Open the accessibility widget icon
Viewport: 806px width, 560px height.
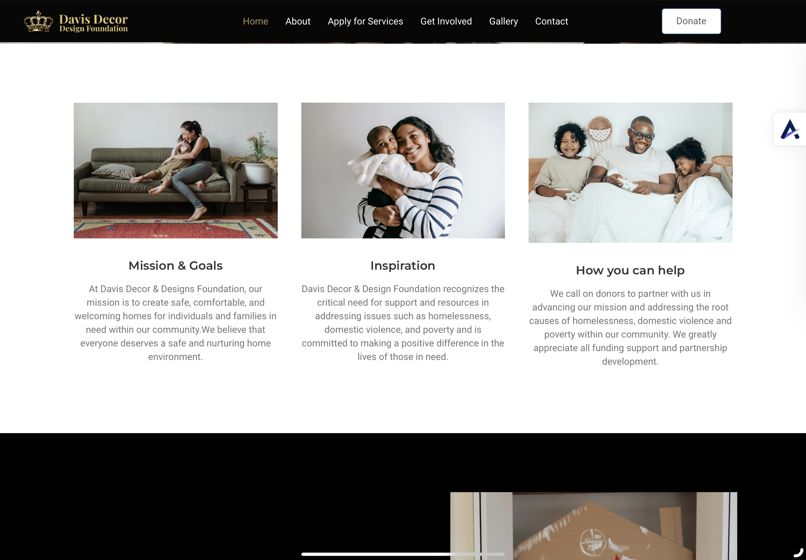(790, 129)
